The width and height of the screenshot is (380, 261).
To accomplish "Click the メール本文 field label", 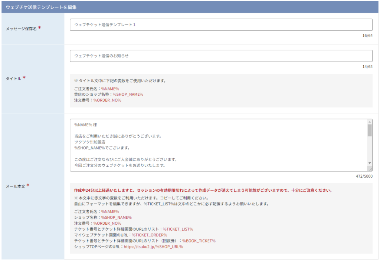I will click(16, 186).
